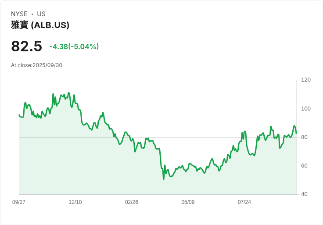Click the 09/27 date axis label
Viewport: 323px width, 225px height.
19,202
